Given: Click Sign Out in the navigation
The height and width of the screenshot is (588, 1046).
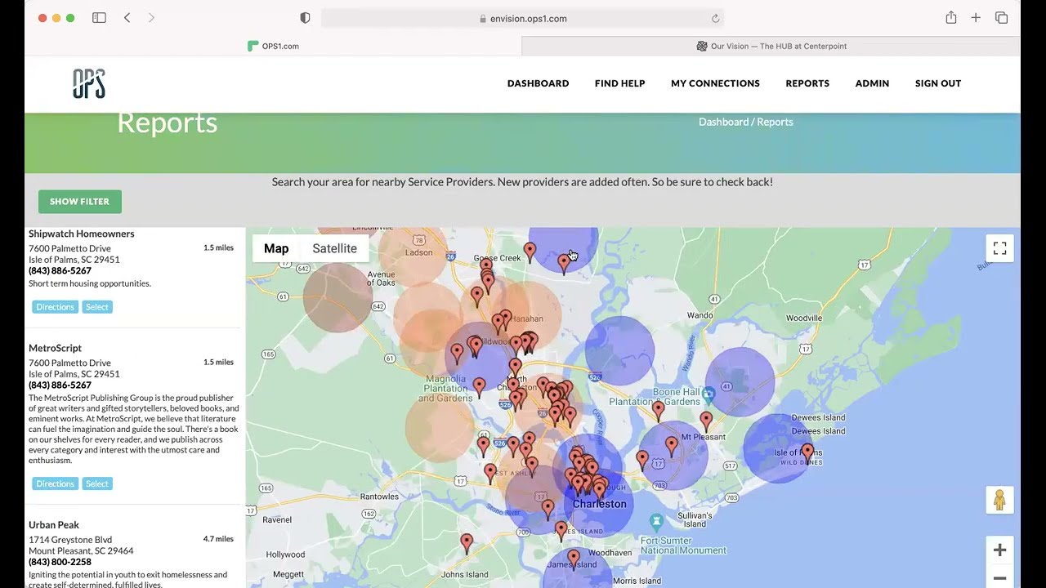Looking at the screenshot, I should [x=938, y=83].
